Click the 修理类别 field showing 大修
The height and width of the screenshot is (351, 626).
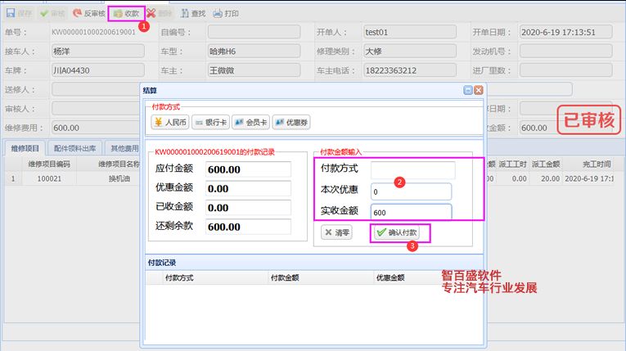click(410, 51)
